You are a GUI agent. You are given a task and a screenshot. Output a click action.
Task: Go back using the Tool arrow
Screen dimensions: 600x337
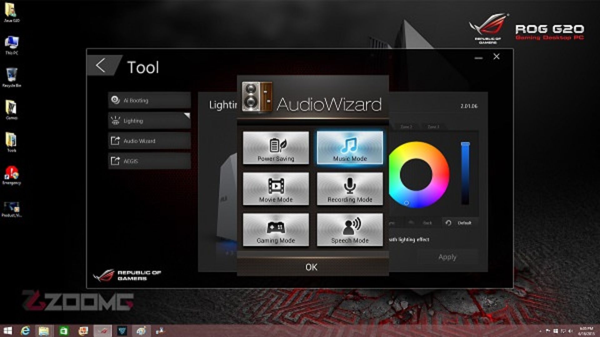click(x=101, y=66)
